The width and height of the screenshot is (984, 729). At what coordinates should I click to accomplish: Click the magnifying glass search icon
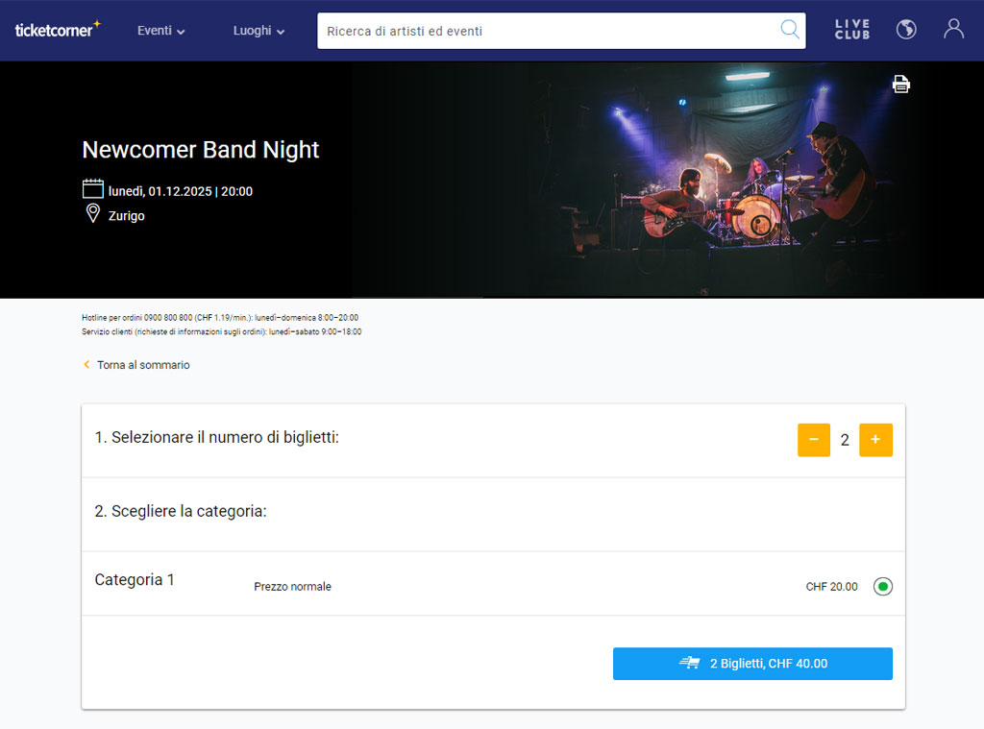(790, 30)
